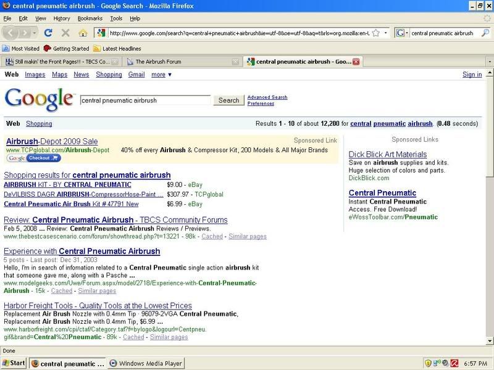494x370 pixels.
Task: Open the DeVILBISS DAGR AIRBRUSH listing
Action: tap(83, 194)
